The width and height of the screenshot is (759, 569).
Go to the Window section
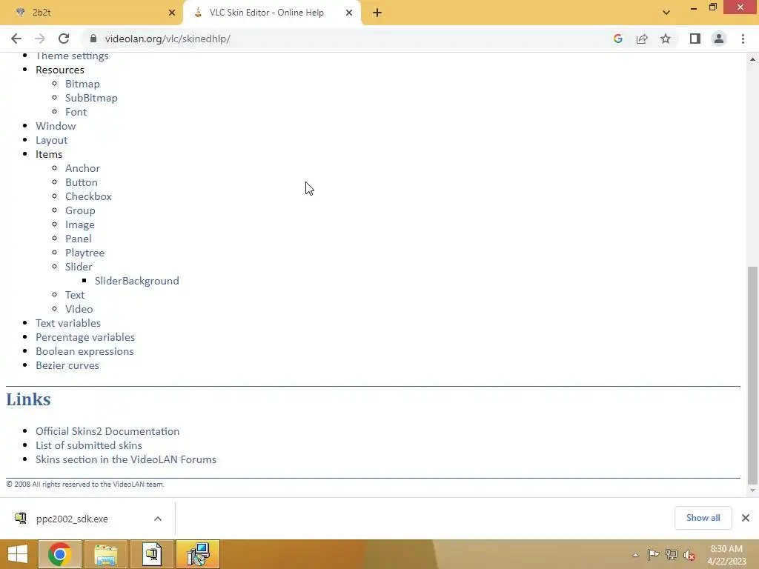coord(56,126)
